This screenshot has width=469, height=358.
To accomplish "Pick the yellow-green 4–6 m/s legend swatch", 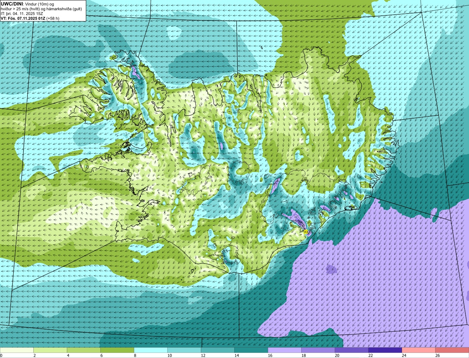I will click(x=84, y=350).
